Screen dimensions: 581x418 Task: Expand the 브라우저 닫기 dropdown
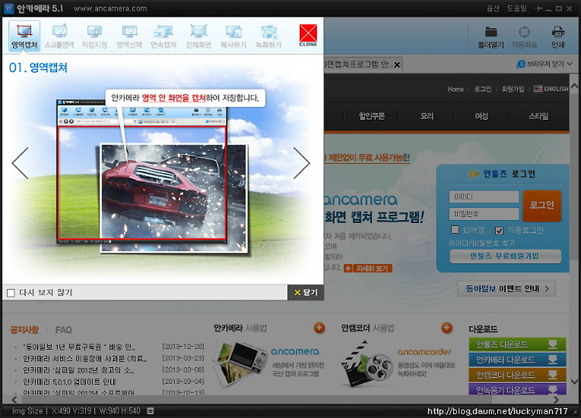570,63
